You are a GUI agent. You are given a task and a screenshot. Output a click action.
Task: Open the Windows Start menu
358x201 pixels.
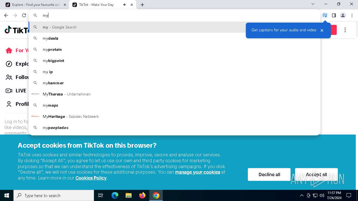pyautogui.click(x=7, y=195)
